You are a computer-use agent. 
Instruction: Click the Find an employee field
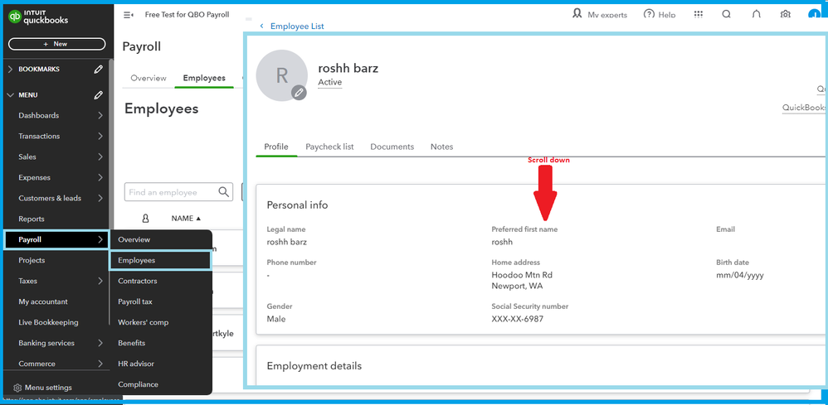point(178,192)
